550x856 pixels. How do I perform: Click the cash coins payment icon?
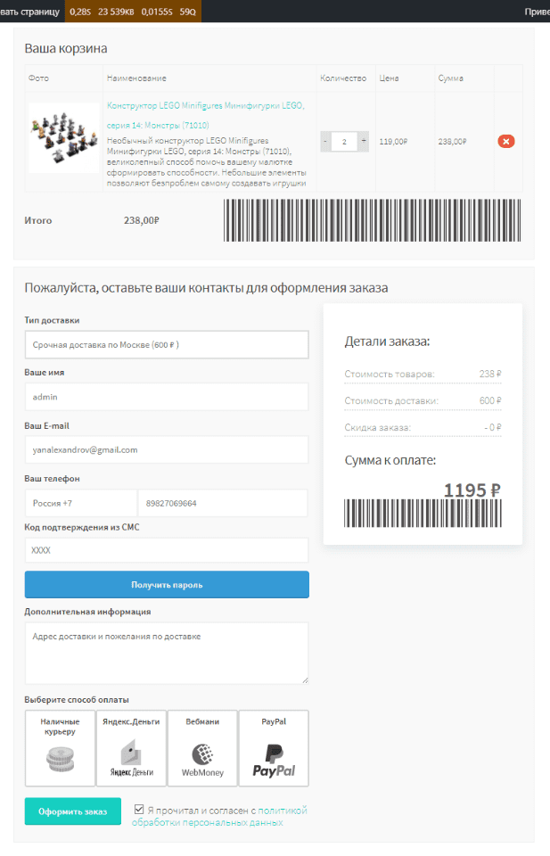(x=60, y=759)
